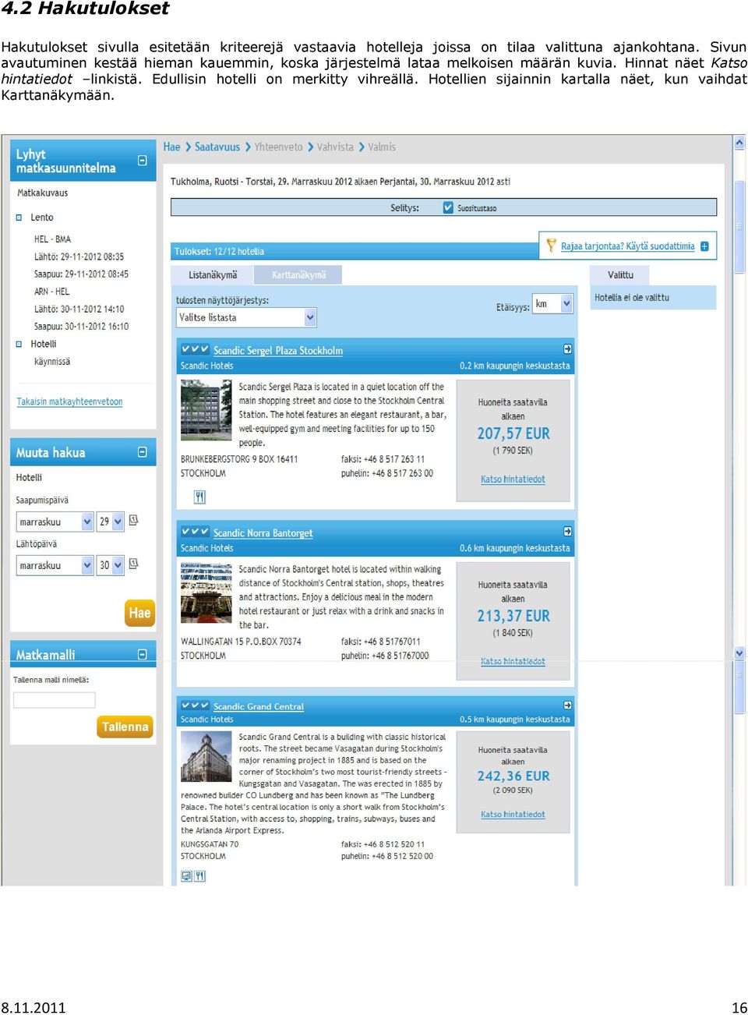Expand filters with the plus icon
This screenshot has width=748, height=1015.
[704, 246]
